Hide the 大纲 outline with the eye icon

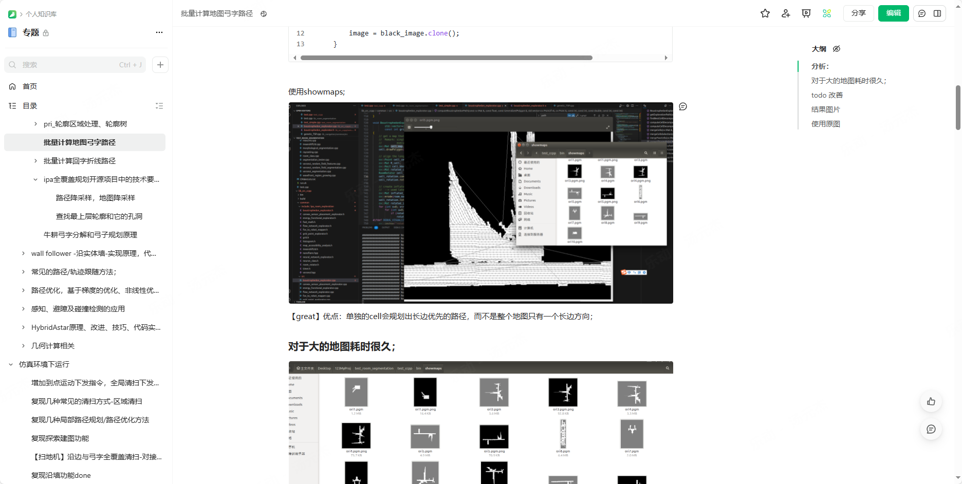(837, 49)
